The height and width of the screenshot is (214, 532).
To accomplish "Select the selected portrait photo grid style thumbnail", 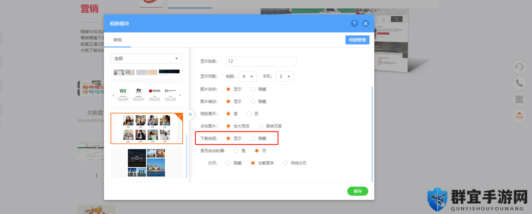I will 146,128.
